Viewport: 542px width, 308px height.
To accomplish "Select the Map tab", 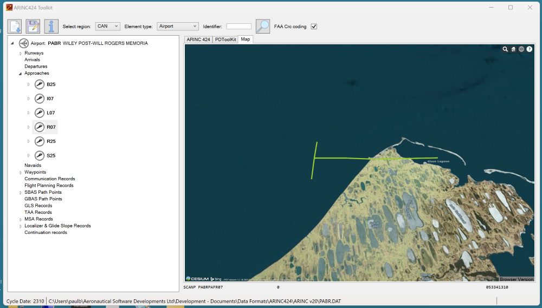I will 246,39.
